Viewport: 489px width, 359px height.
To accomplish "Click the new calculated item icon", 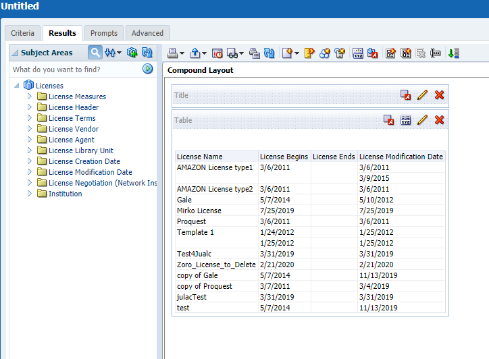I will pos(325,53).
